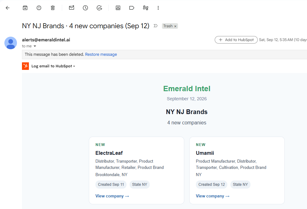The height and width of the screenshot is (209, 307).
Task: Open View company link for Umamii
Action: pos(213,196)
